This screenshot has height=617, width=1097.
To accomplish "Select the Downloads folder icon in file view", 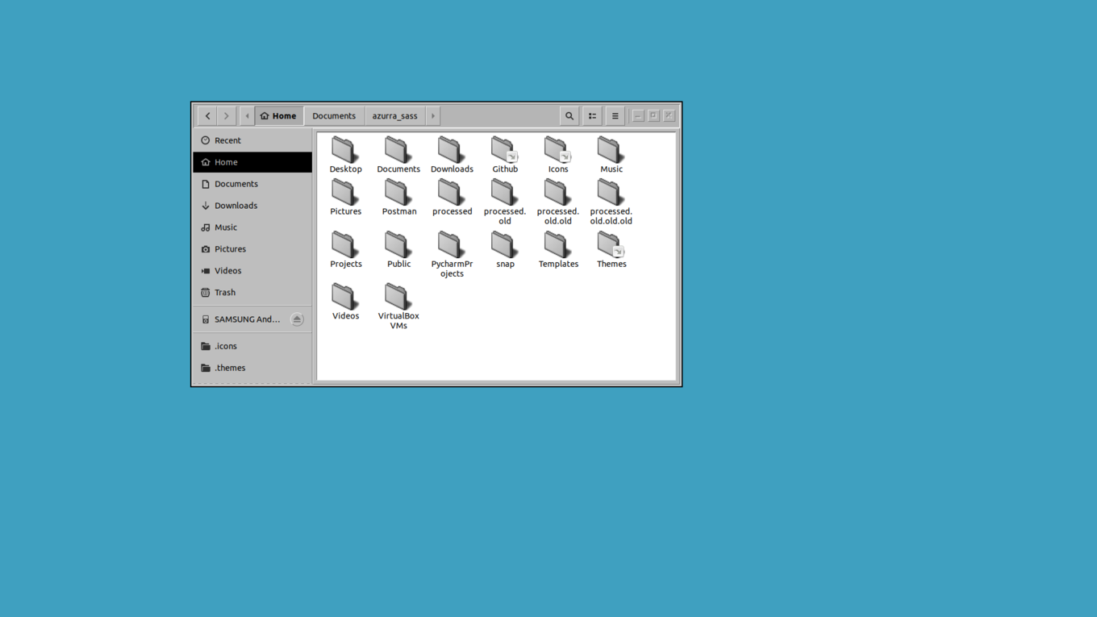I will [452, 155].
